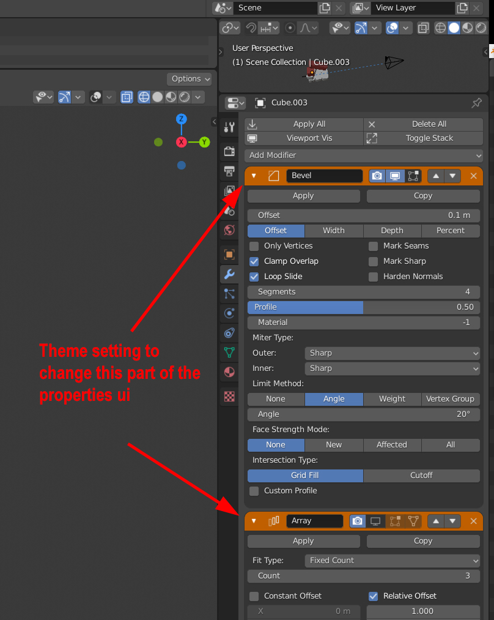Remove the Bevel modifier
Image resolution: width=494 pixels, height=620 pixels.
473,176
